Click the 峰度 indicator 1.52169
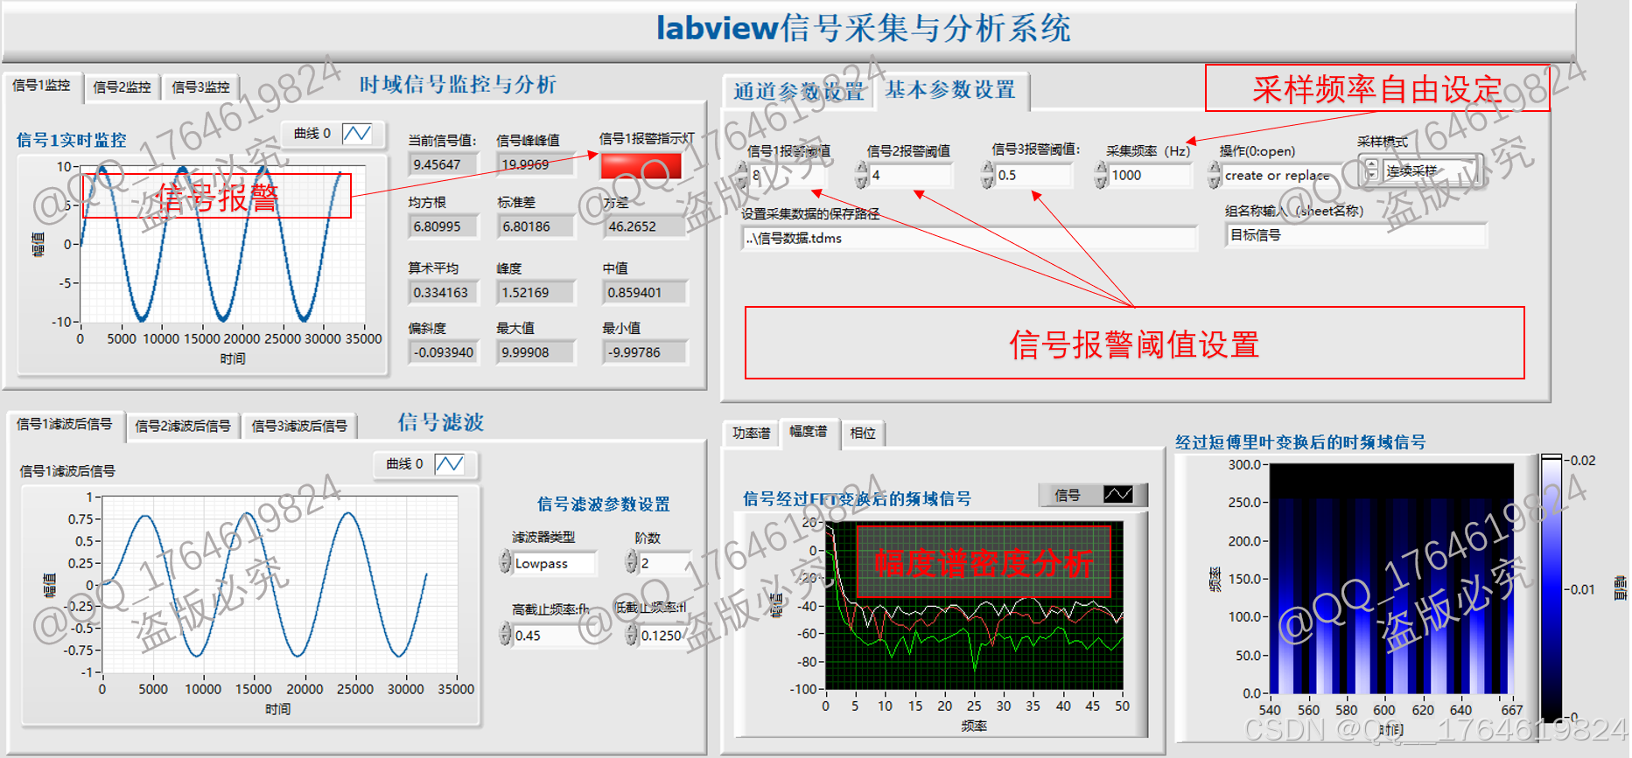The width and height of the screenshot is (1632, 758). tap(535, 293)
